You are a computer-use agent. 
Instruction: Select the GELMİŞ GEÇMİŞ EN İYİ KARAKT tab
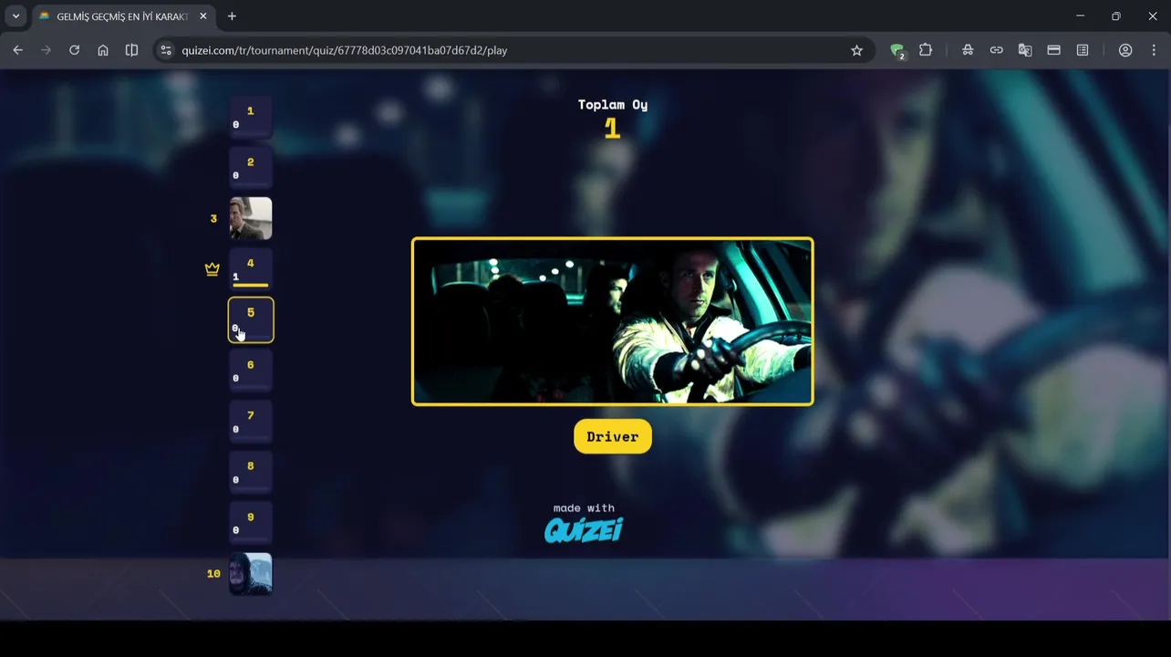[x=122, y=16]
